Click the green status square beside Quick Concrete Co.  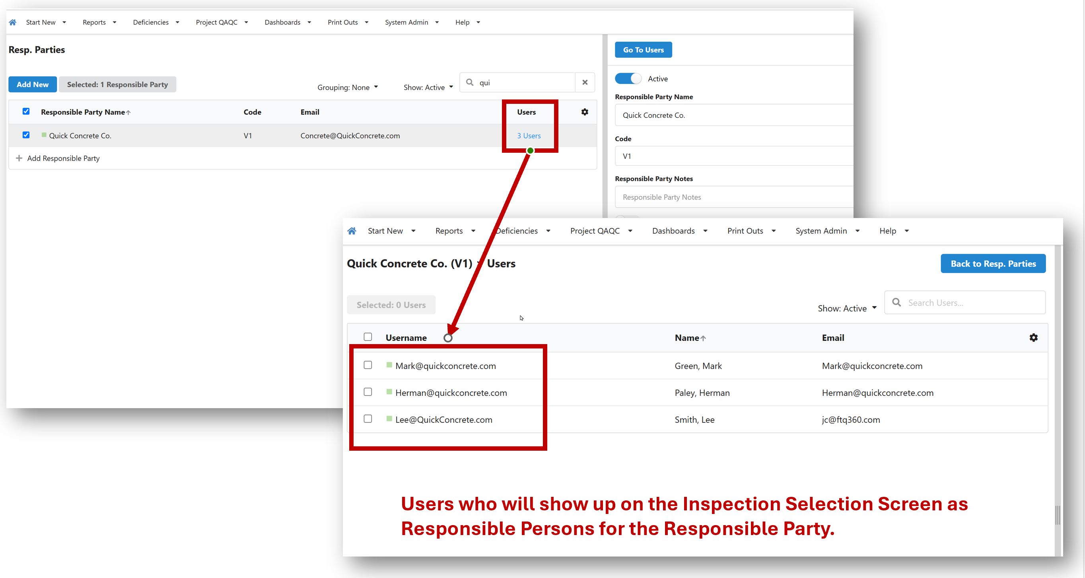click(44, 135)
